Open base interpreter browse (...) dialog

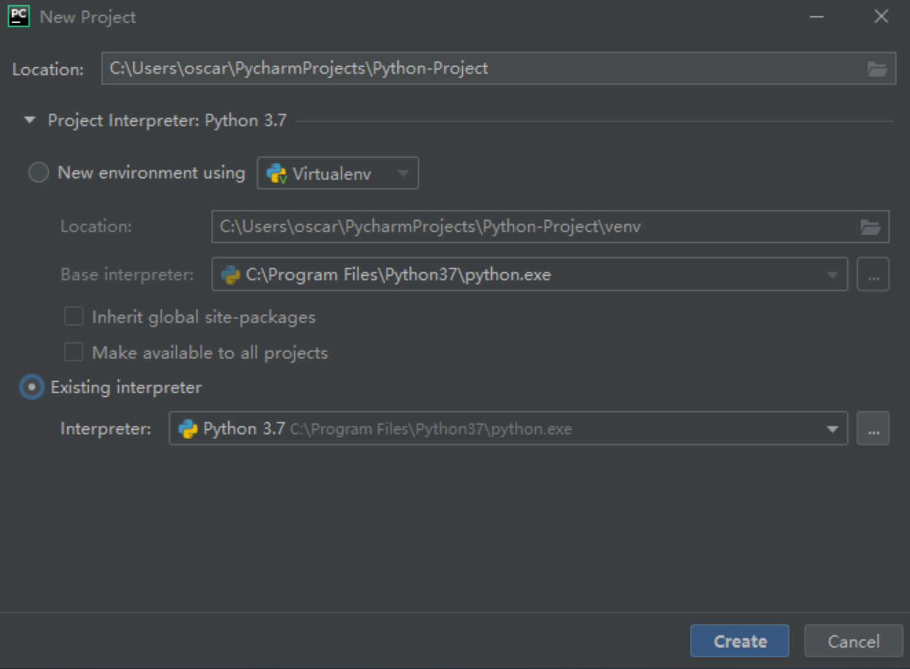(x=873, y=275)
